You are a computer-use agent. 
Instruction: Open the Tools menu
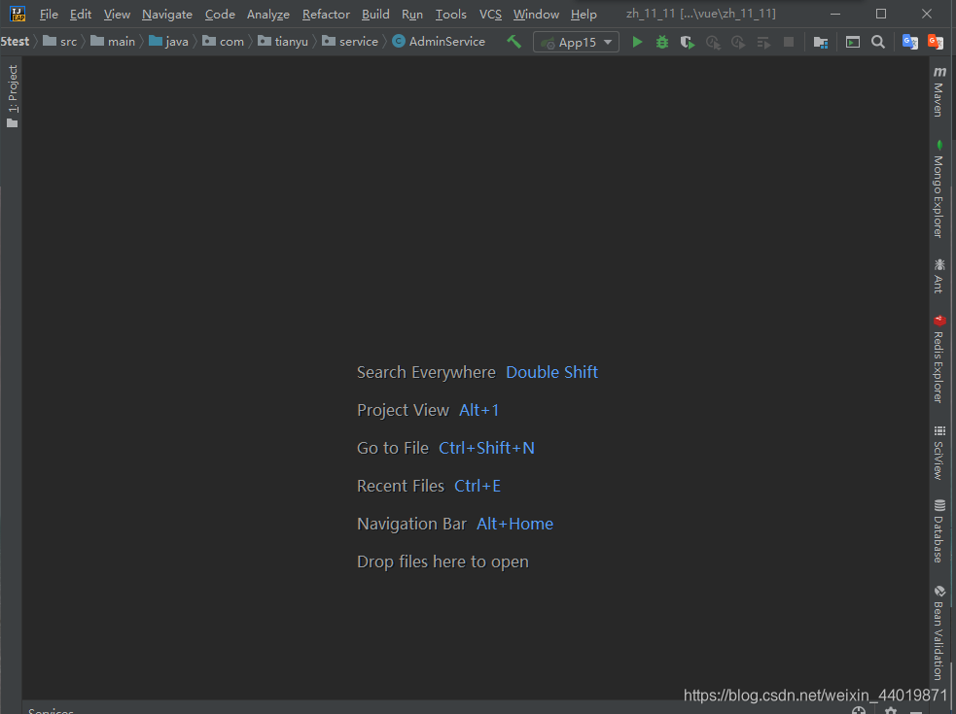coord(450,14)
